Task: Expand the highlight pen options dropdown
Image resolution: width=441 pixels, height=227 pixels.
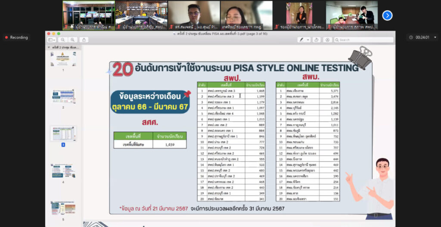Action: point(308,40)
